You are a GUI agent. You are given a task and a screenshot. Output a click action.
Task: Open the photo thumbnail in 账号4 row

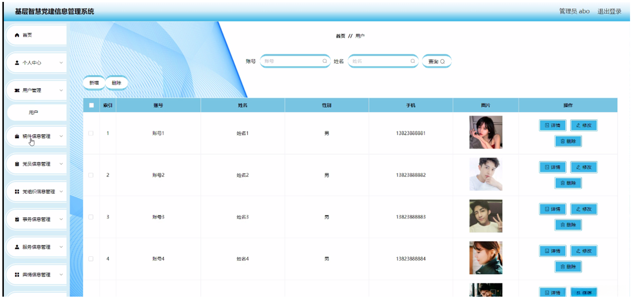pos(486,258)
